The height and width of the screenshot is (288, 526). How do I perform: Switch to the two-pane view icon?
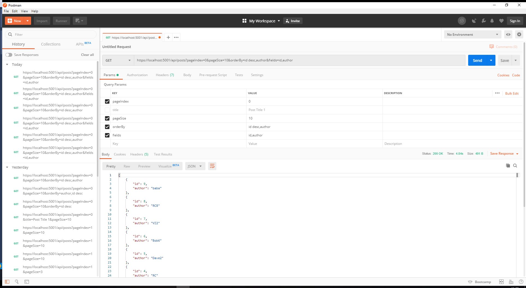coord(501,282)
